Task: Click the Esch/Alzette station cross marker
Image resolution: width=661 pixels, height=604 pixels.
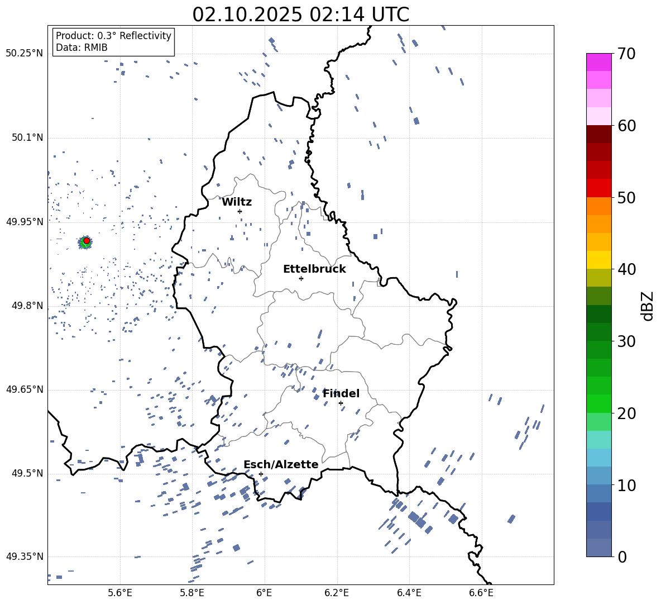Action: click(x=261, y=474)
